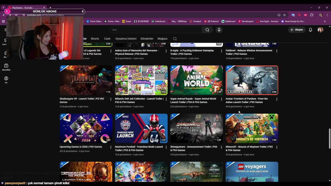331x186 pixels.
Task: Open the Minecraft Mounts of Mayhem thumbnail
Action: pos(252,128)
